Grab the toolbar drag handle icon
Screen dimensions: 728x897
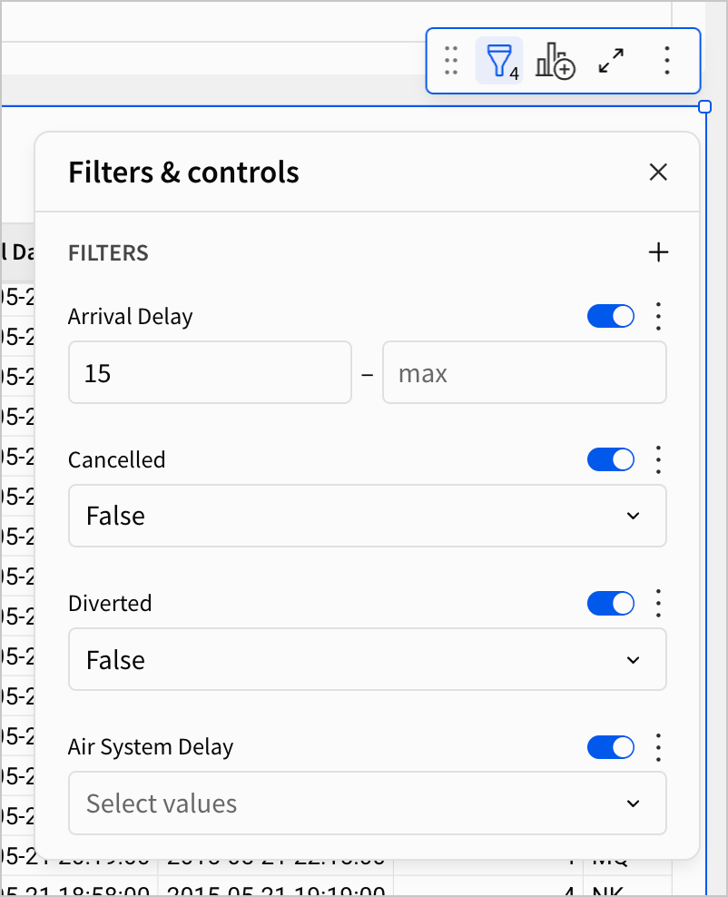point(451,61)
